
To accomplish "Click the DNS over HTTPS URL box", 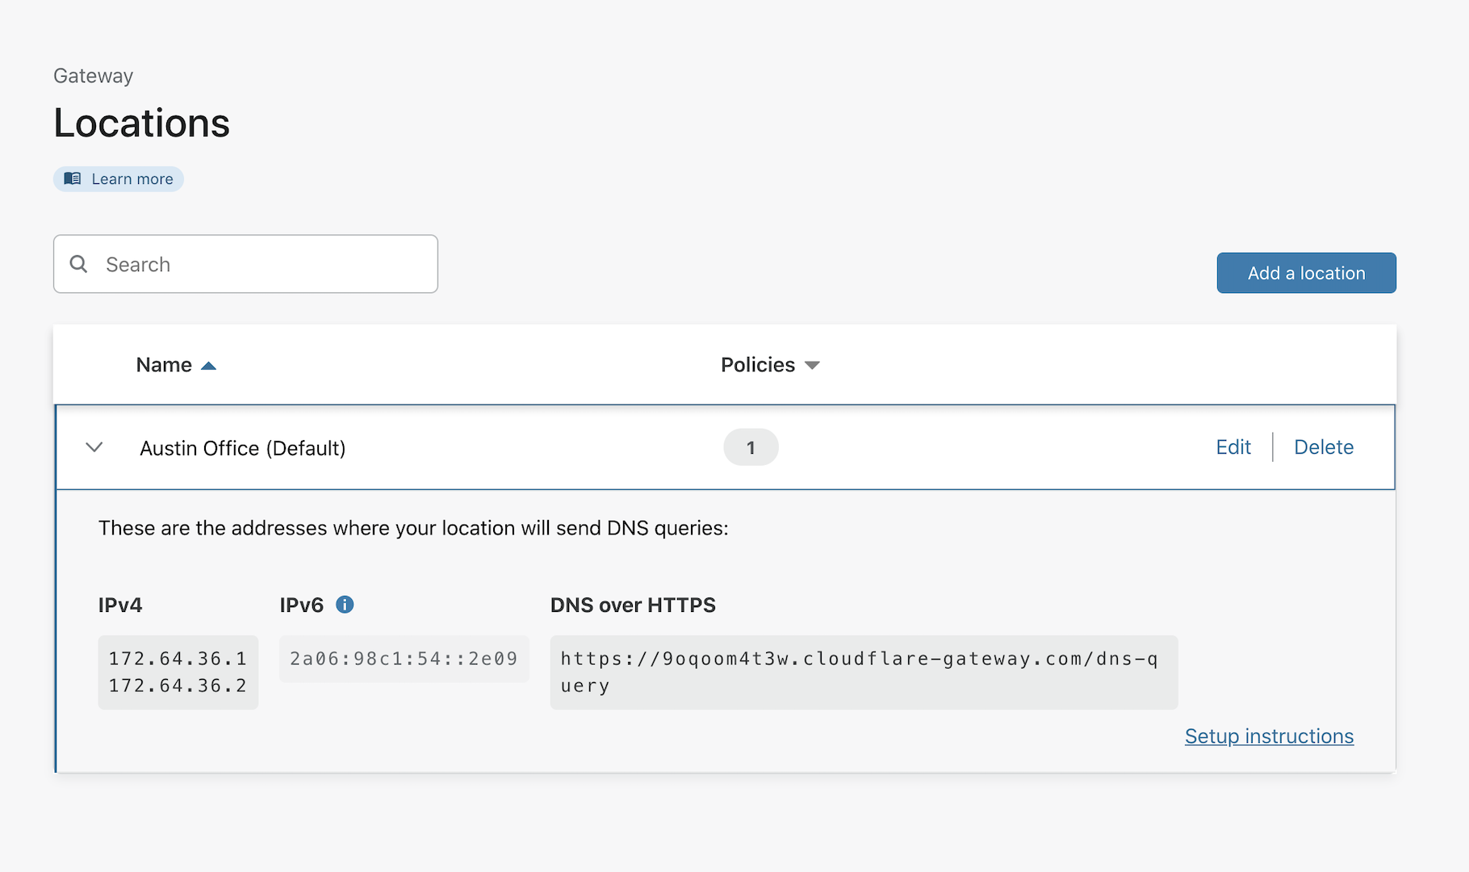I will coord(863,672).
